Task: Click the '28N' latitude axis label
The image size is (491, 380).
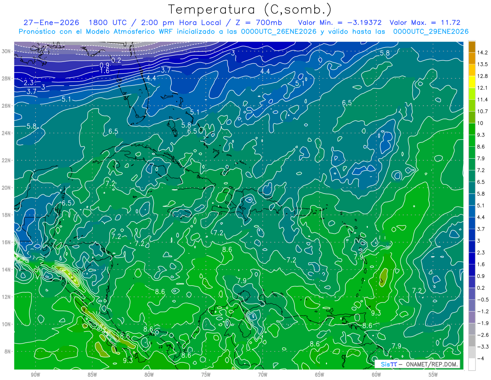Action: [7, 78]
